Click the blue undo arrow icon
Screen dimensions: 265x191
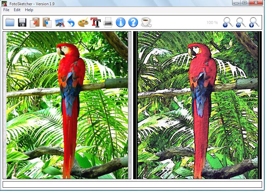(x=71, y=23)
